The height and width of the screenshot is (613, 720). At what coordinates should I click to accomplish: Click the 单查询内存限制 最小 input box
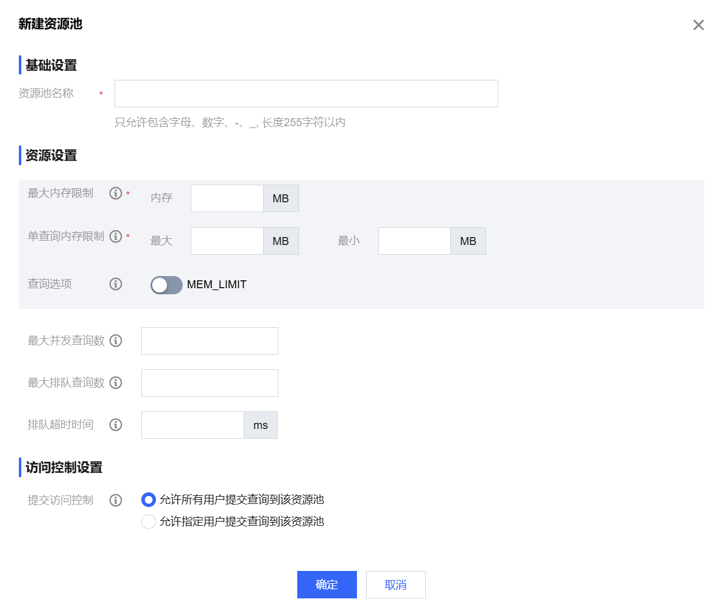click(x=414, y=241)
